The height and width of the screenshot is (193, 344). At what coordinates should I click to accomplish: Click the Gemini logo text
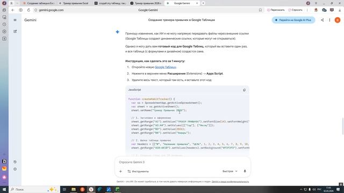coord(30,20)
